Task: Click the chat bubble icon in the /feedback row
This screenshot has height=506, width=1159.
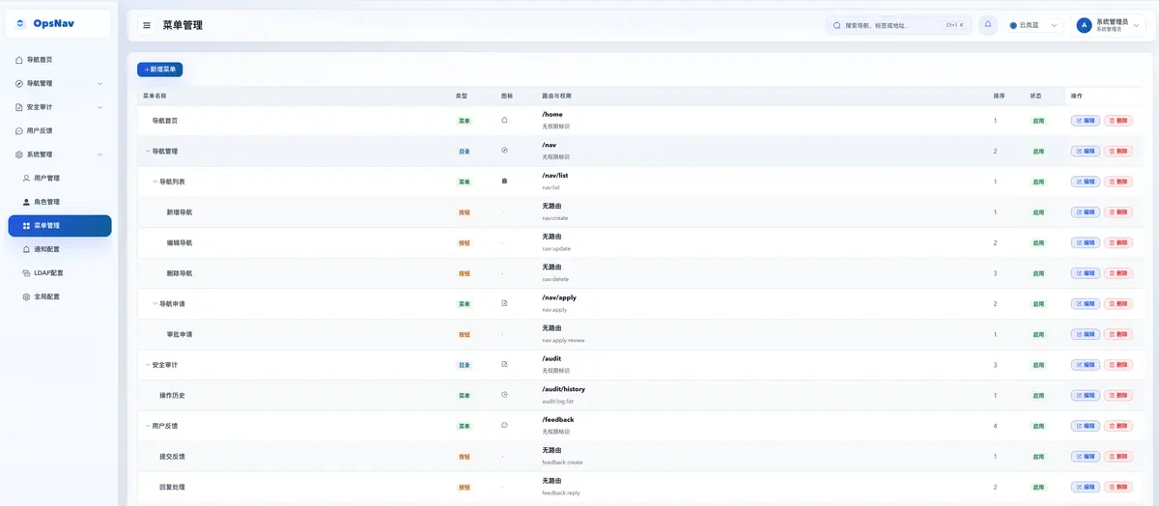Action: click(x=504, y=425)
